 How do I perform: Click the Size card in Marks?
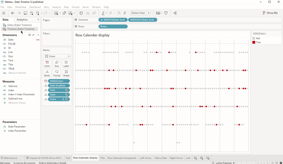(x=57, y=64)
